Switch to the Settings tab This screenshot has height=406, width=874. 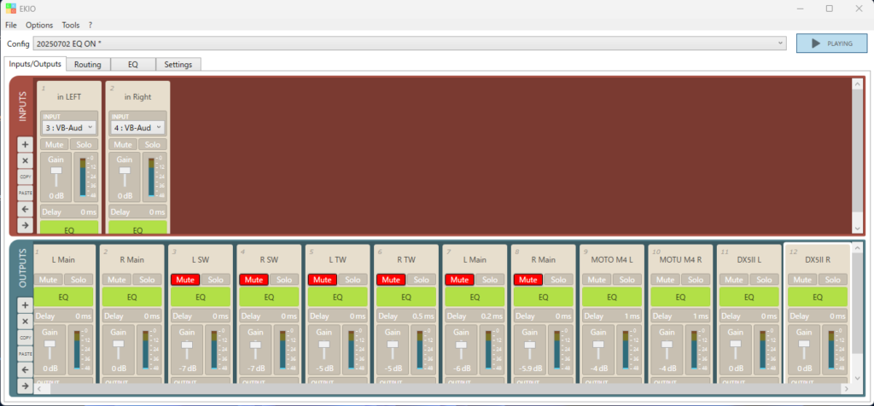coord(178,65)
